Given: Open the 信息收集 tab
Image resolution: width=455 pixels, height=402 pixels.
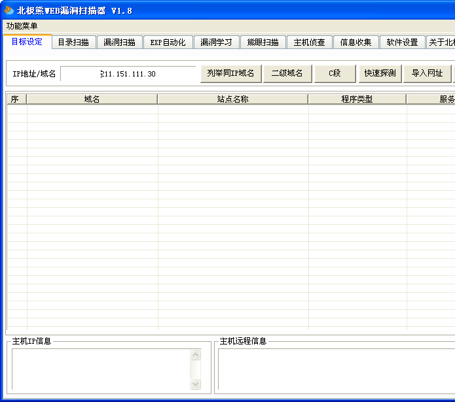Looking at the screenshot, I should [355, 42].
